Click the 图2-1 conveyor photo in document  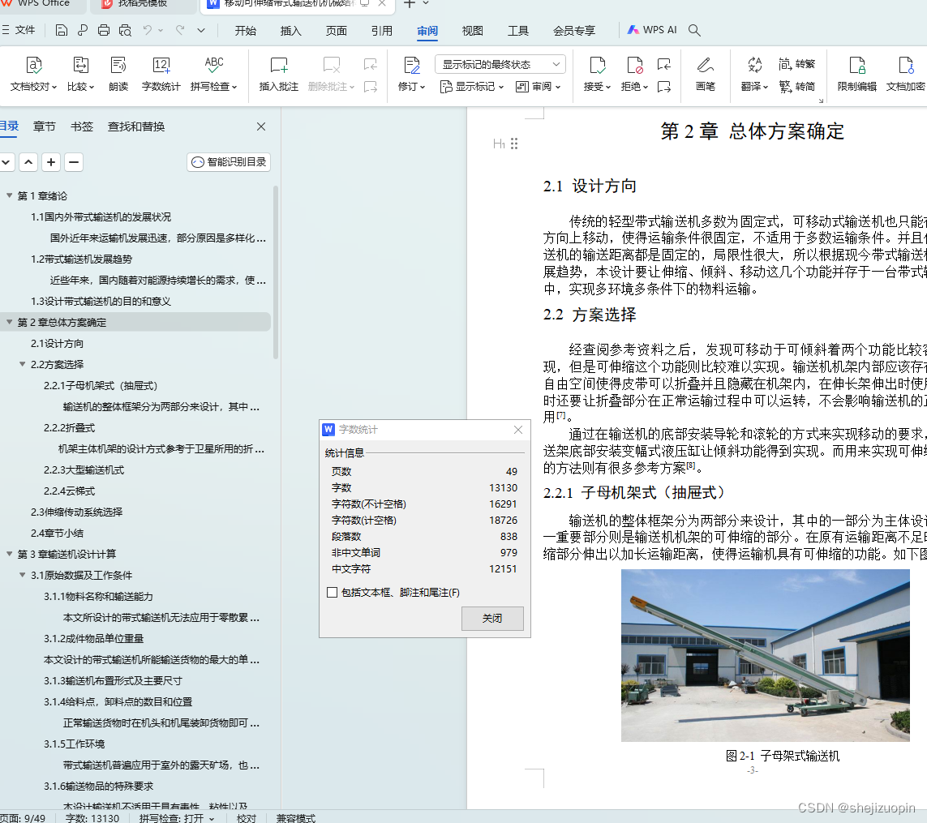tap(765, 655)
